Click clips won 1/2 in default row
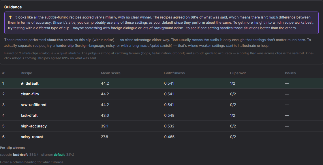323x165 pixels. tap(232, 84)
